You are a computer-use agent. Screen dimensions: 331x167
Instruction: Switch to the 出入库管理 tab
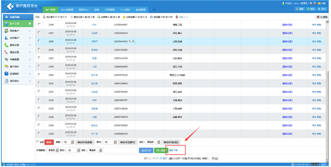click(x=67, y=10)
